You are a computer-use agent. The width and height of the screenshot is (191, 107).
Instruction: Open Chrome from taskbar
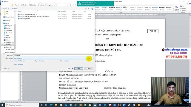click(x=80, y=105)
